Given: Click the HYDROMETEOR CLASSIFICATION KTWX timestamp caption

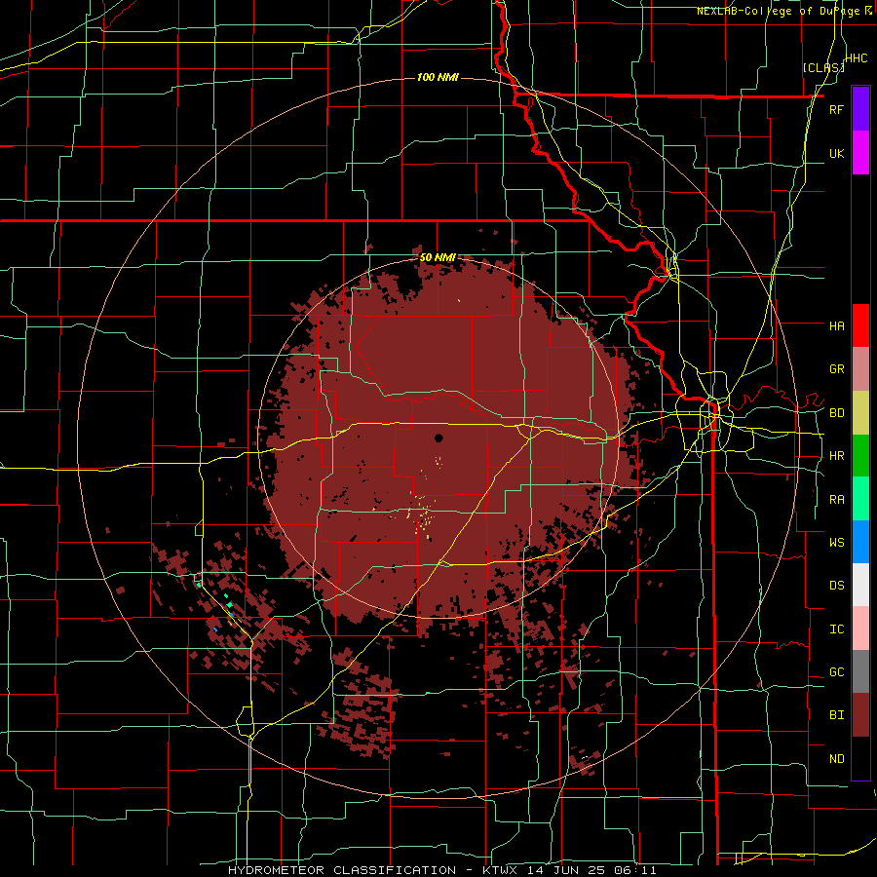Looking at the screenshot, I should coord(442,870).
